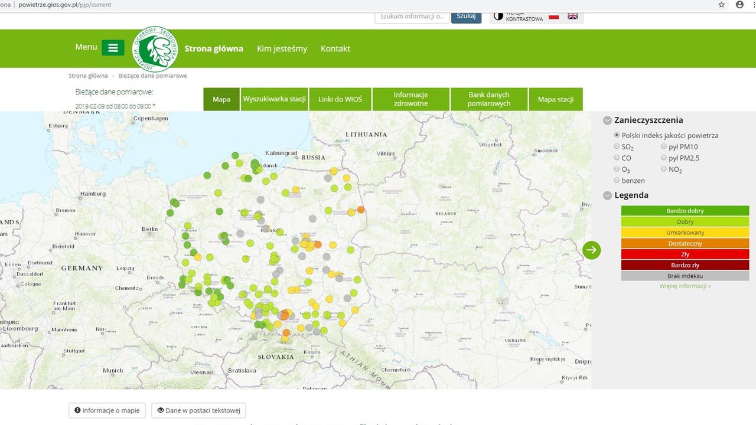
Task: Click the browser address bar URL
Action: click(66, 5)
